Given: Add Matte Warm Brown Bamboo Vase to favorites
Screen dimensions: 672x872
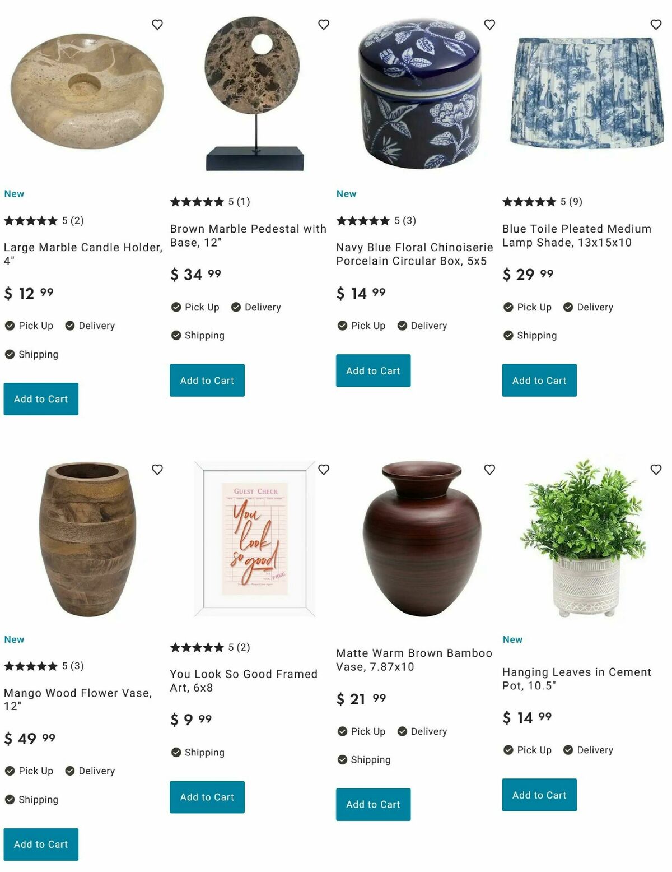Looking at the screenshot, I should click(489, 470).
